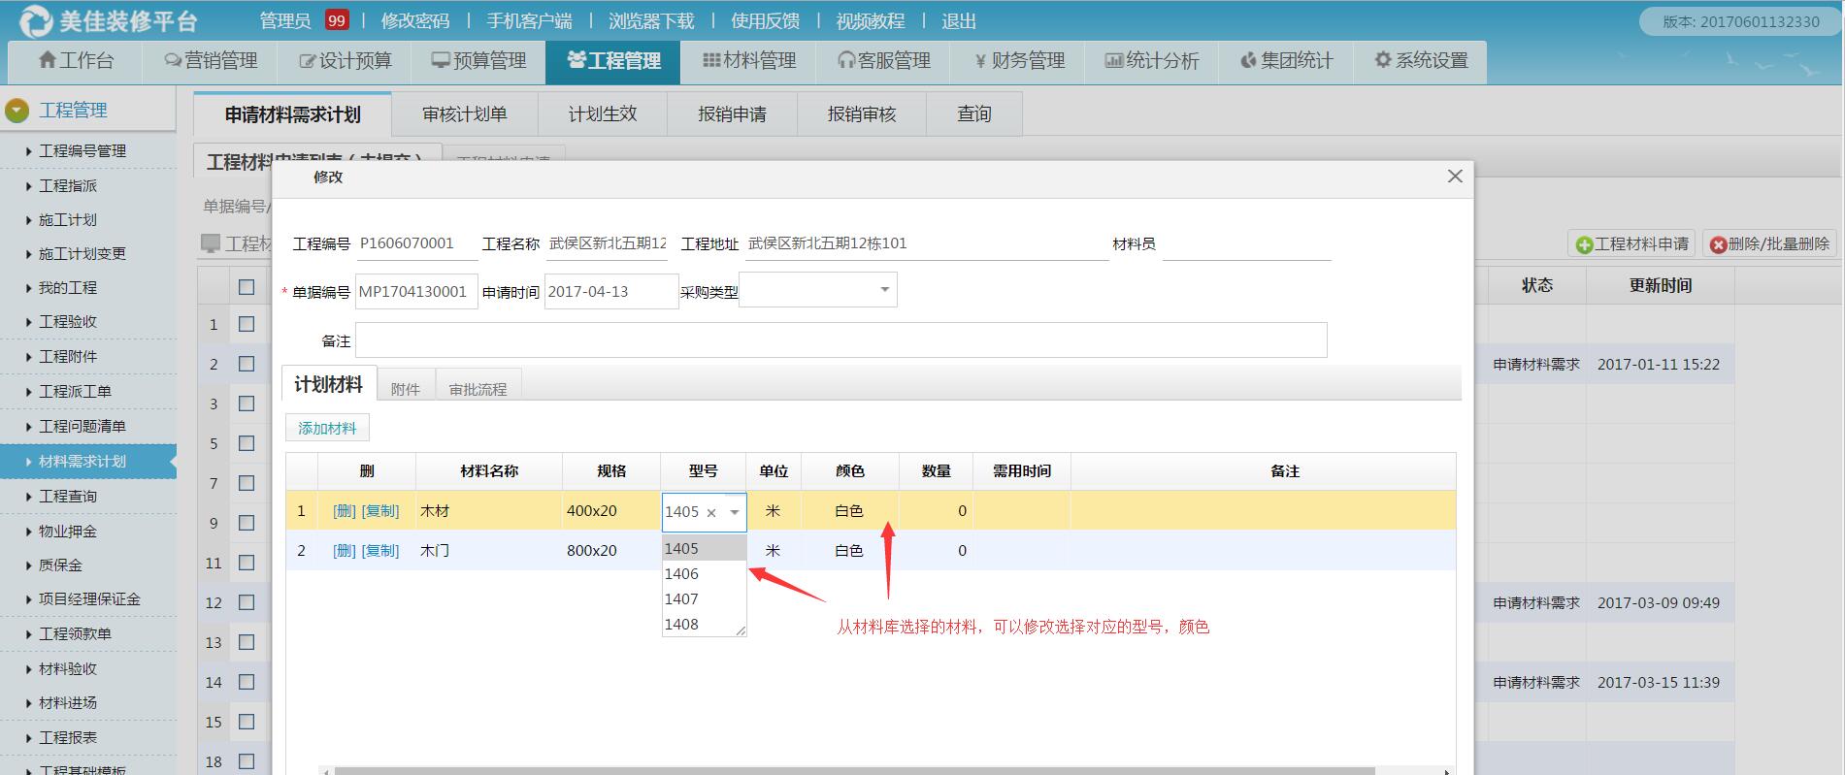Click the headset icon of 客服管理
This screenshot has height=775, width=1845.
point(846,60)
